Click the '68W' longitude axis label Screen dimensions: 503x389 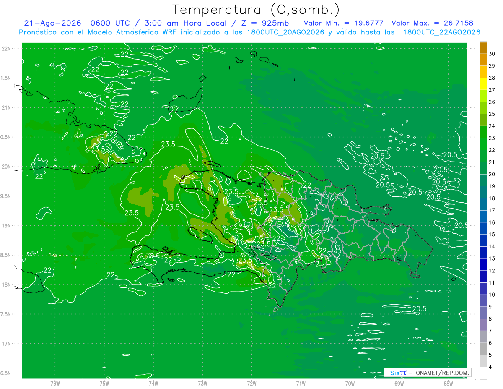coord(448,383)
